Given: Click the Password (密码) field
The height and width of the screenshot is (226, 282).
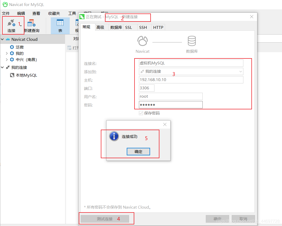Looking at the screenshot, I should click(x=171, y=105).
